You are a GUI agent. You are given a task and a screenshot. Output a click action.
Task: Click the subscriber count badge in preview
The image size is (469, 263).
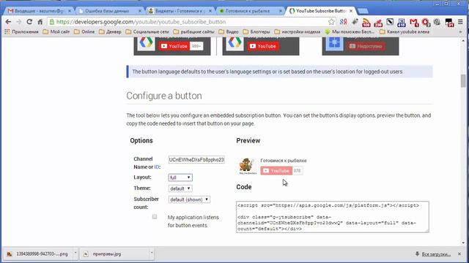click(x=297, y=170)
